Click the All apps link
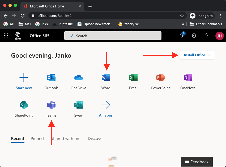This screenshot has width=226, height=167. (x=106, y=115)
